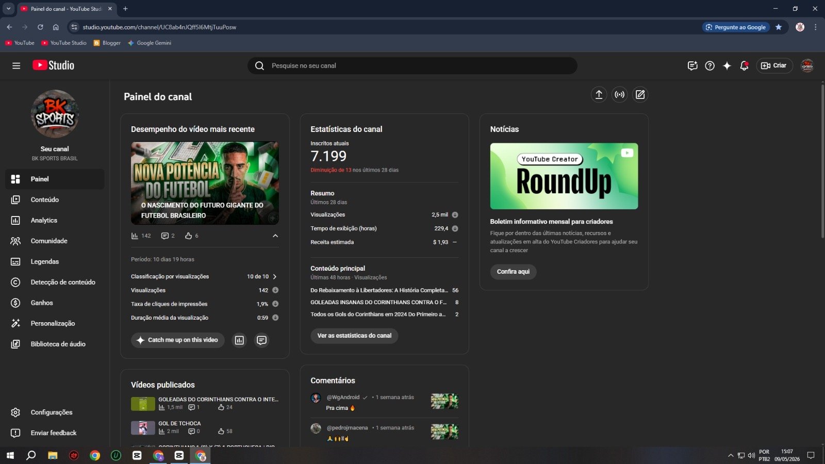Image resolution: width=825 pixels, height=464 pixels.
Task: Expand Classificação por visualizações arrow
Action: pyautogui.click(x=274, y=276)
